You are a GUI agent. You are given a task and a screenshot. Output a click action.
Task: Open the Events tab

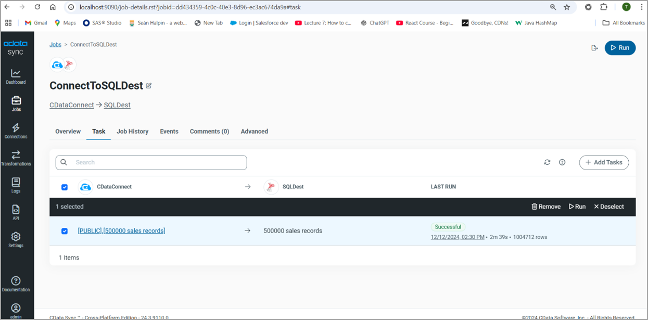click(169, 131)
